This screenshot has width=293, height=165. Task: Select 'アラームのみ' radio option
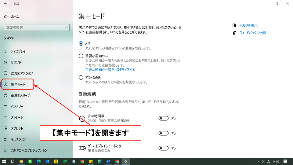81,78
